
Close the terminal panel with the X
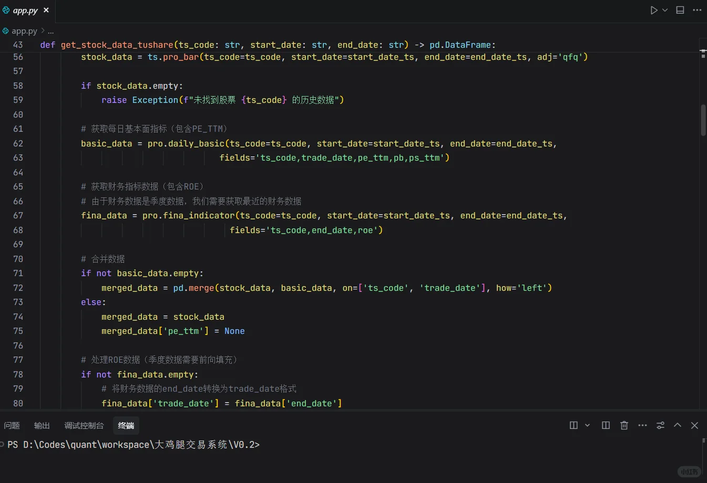coord(694,425)
